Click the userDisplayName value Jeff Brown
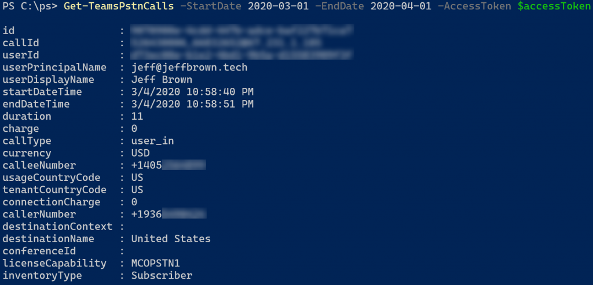Image resolution: width=593 pixels, height=285 pixels. point(162,80)
